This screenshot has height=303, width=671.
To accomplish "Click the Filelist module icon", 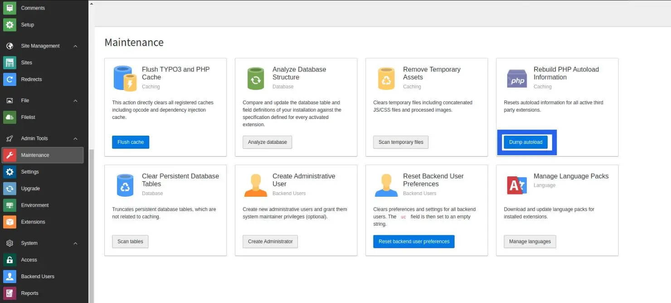I will 10,117.
